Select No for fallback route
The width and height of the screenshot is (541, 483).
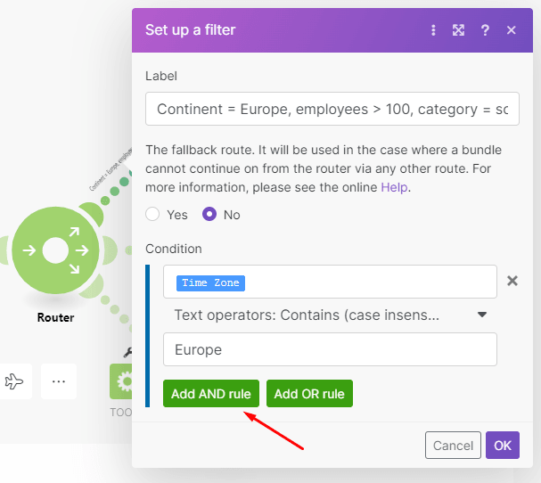tap(210, 215)
